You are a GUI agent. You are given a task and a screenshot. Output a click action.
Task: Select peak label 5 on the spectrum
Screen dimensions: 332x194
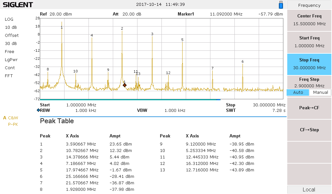[182, 40]
